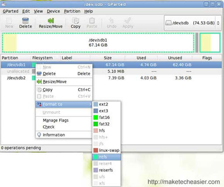Click the 5.10 MiB size cell
The image size is (224, 187).
[x=116, y=71]
